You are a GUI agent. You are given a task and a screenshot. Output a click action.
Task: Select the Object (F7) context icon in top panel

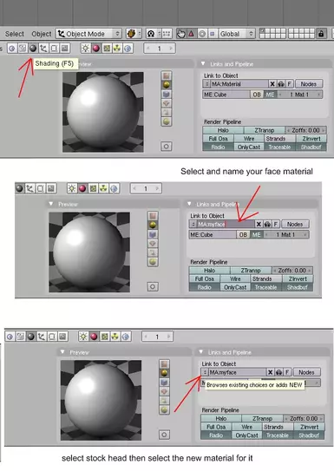click(43, 48)
